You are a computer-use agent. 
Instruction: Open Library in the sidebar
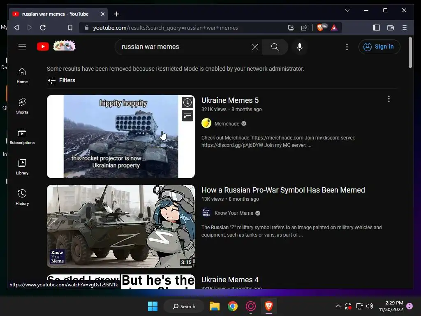[22, 167]
